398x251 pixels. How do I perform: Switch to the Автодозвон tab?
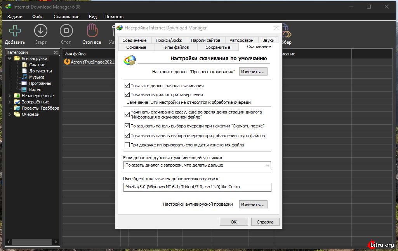click(242, 40)
